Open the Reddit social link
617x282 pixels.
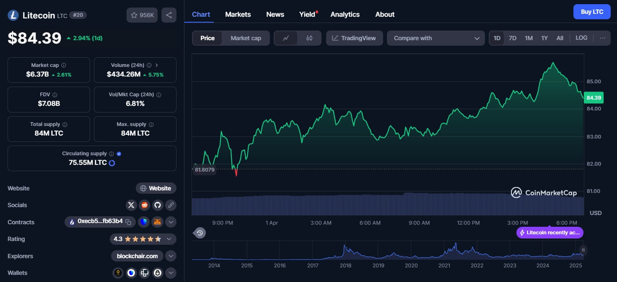click(145, 205)
